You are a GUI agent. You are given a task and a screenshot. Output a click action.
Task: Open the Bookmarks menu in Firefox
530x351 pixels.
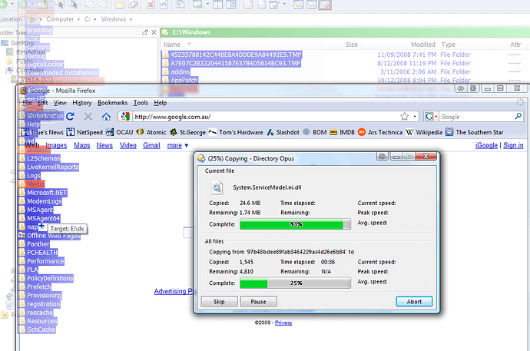tap(112, 102)
